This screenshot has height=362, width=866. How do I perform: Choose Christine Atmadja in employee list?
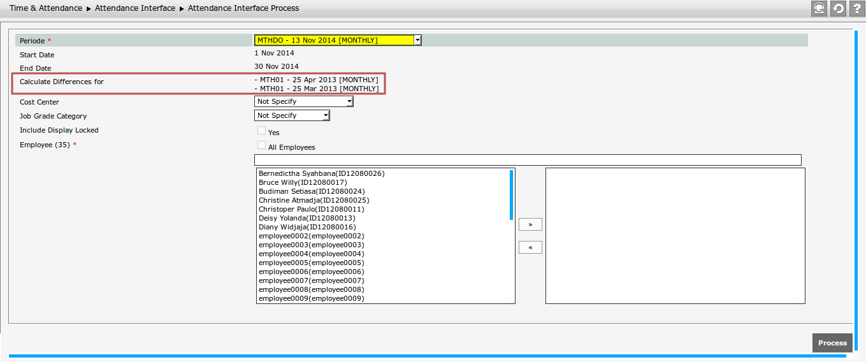pos(314,200)
